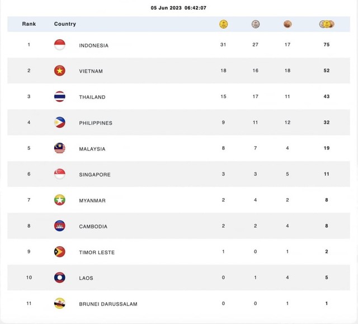
Task: Click the Malaysia flag icon
Action: (x=60, y=148)
